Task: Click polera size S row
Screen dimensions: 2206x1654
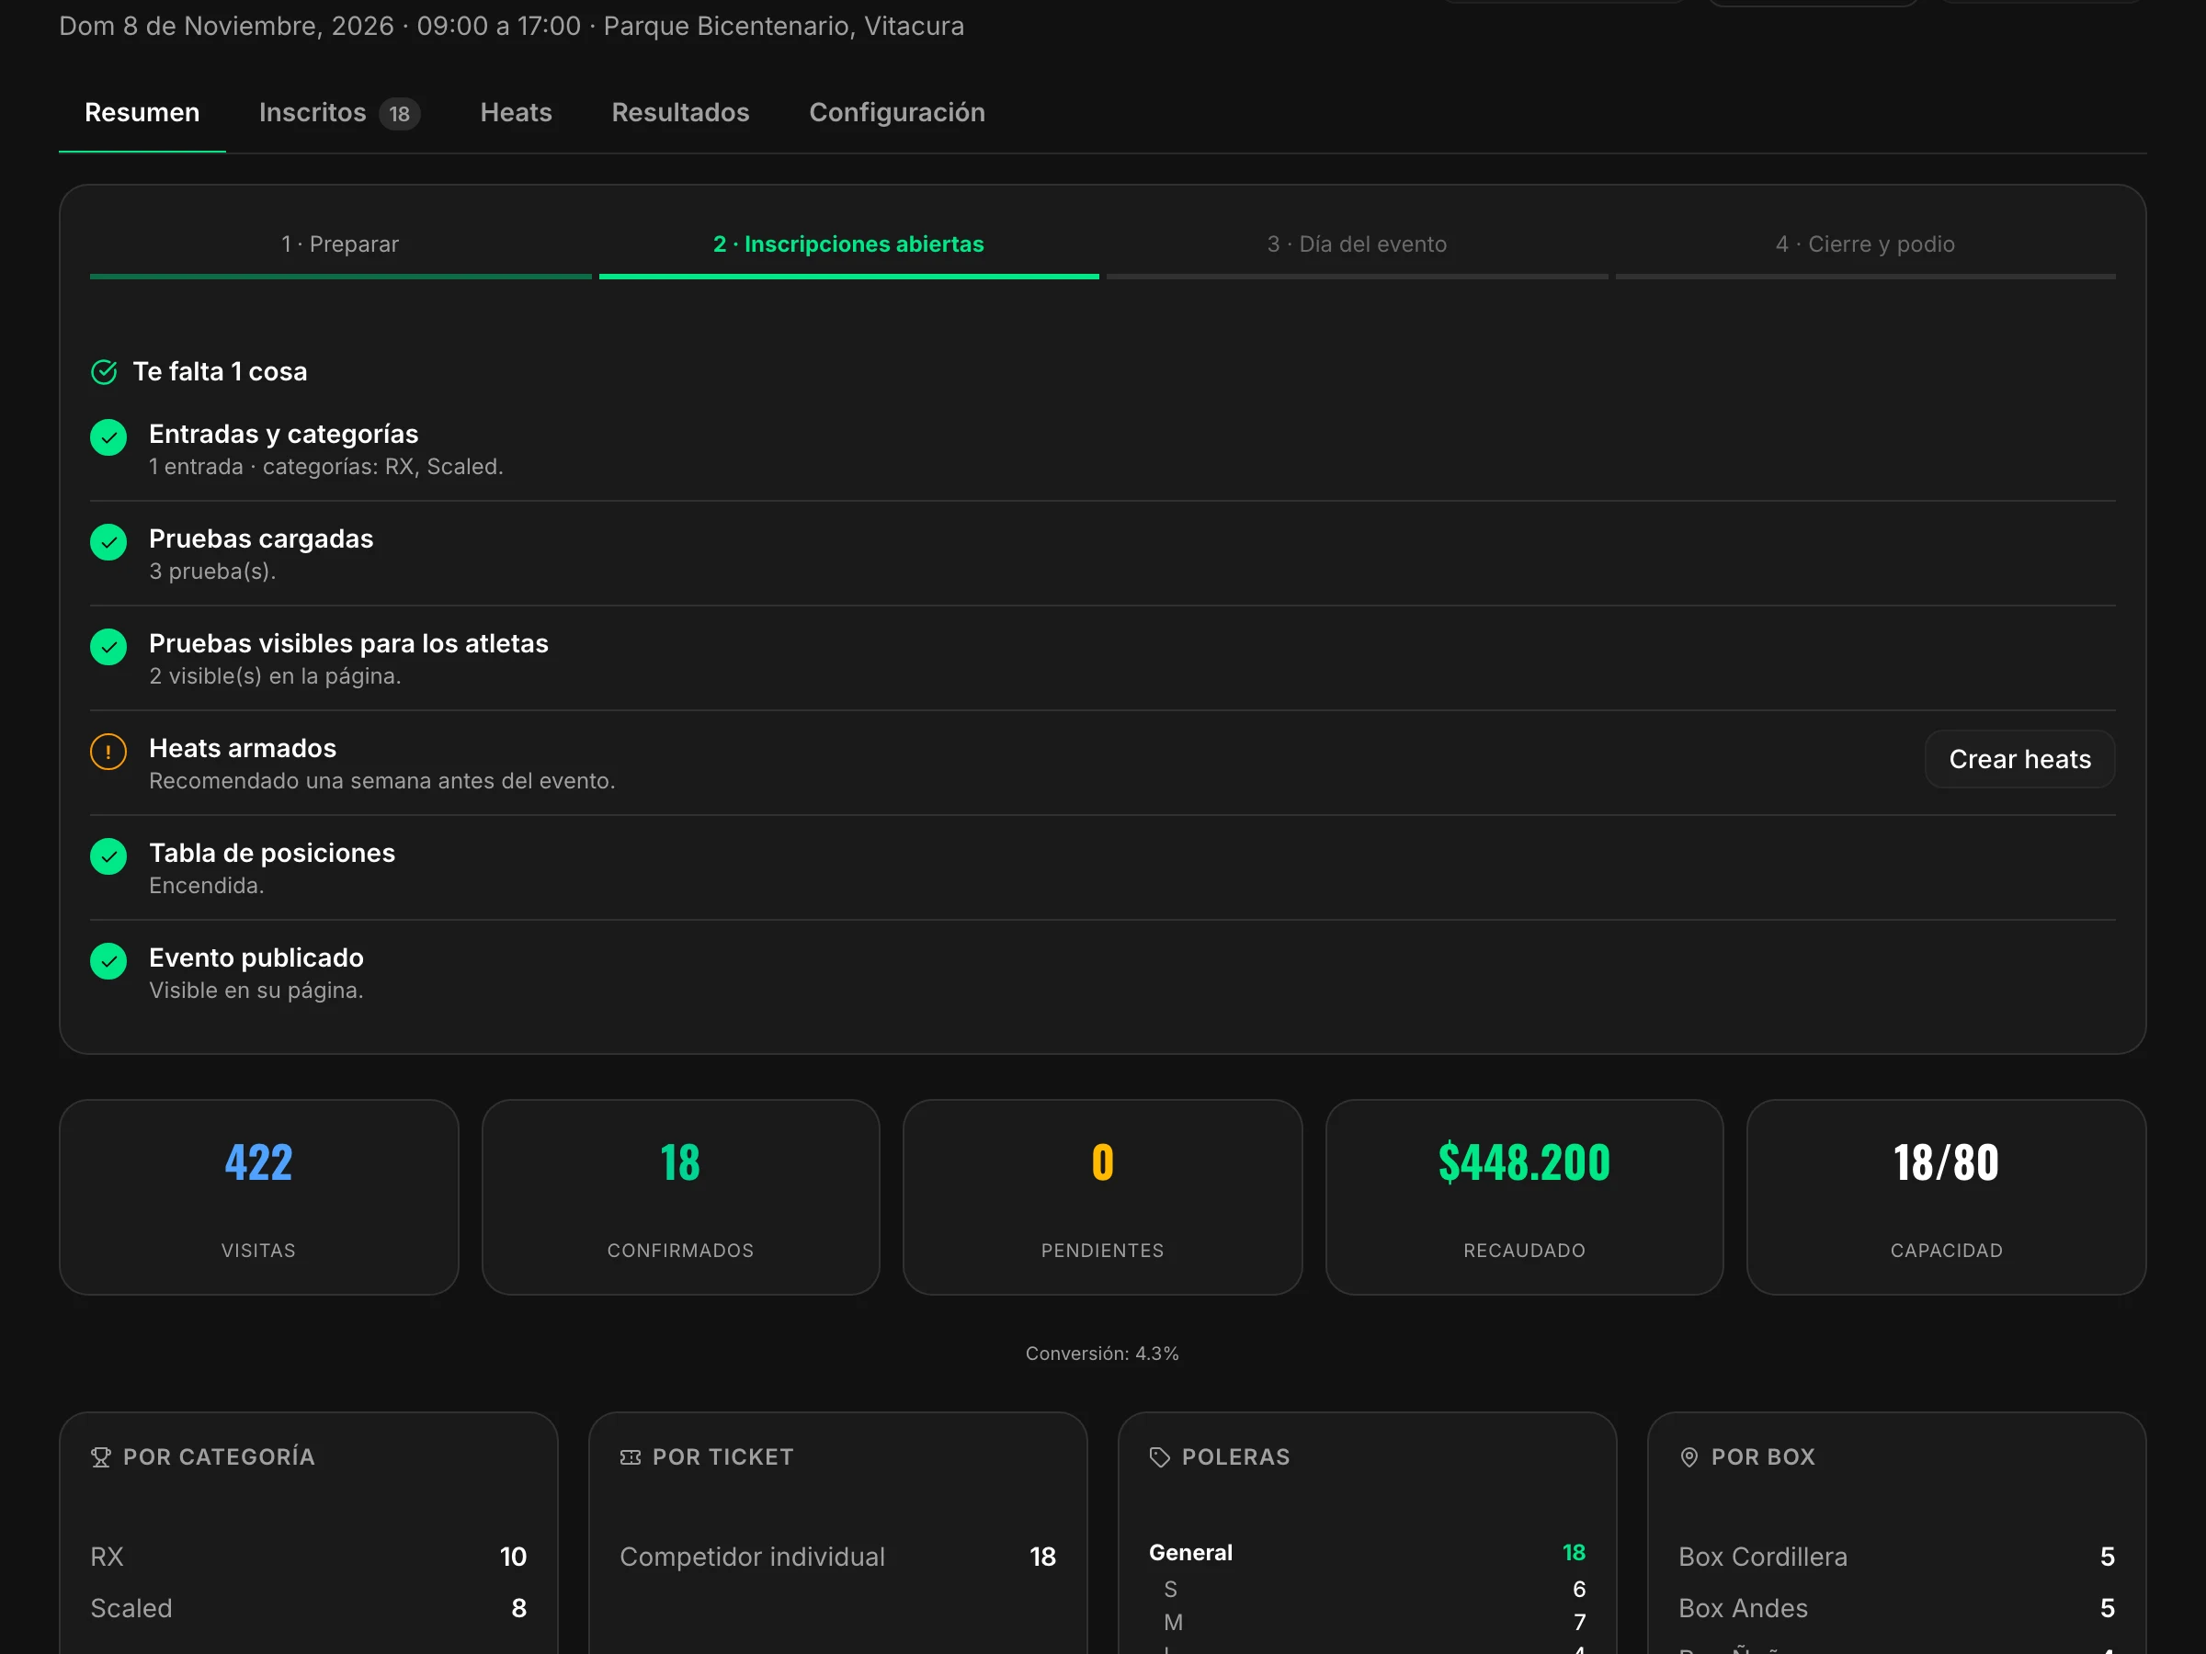Action: point(1374,1589)
